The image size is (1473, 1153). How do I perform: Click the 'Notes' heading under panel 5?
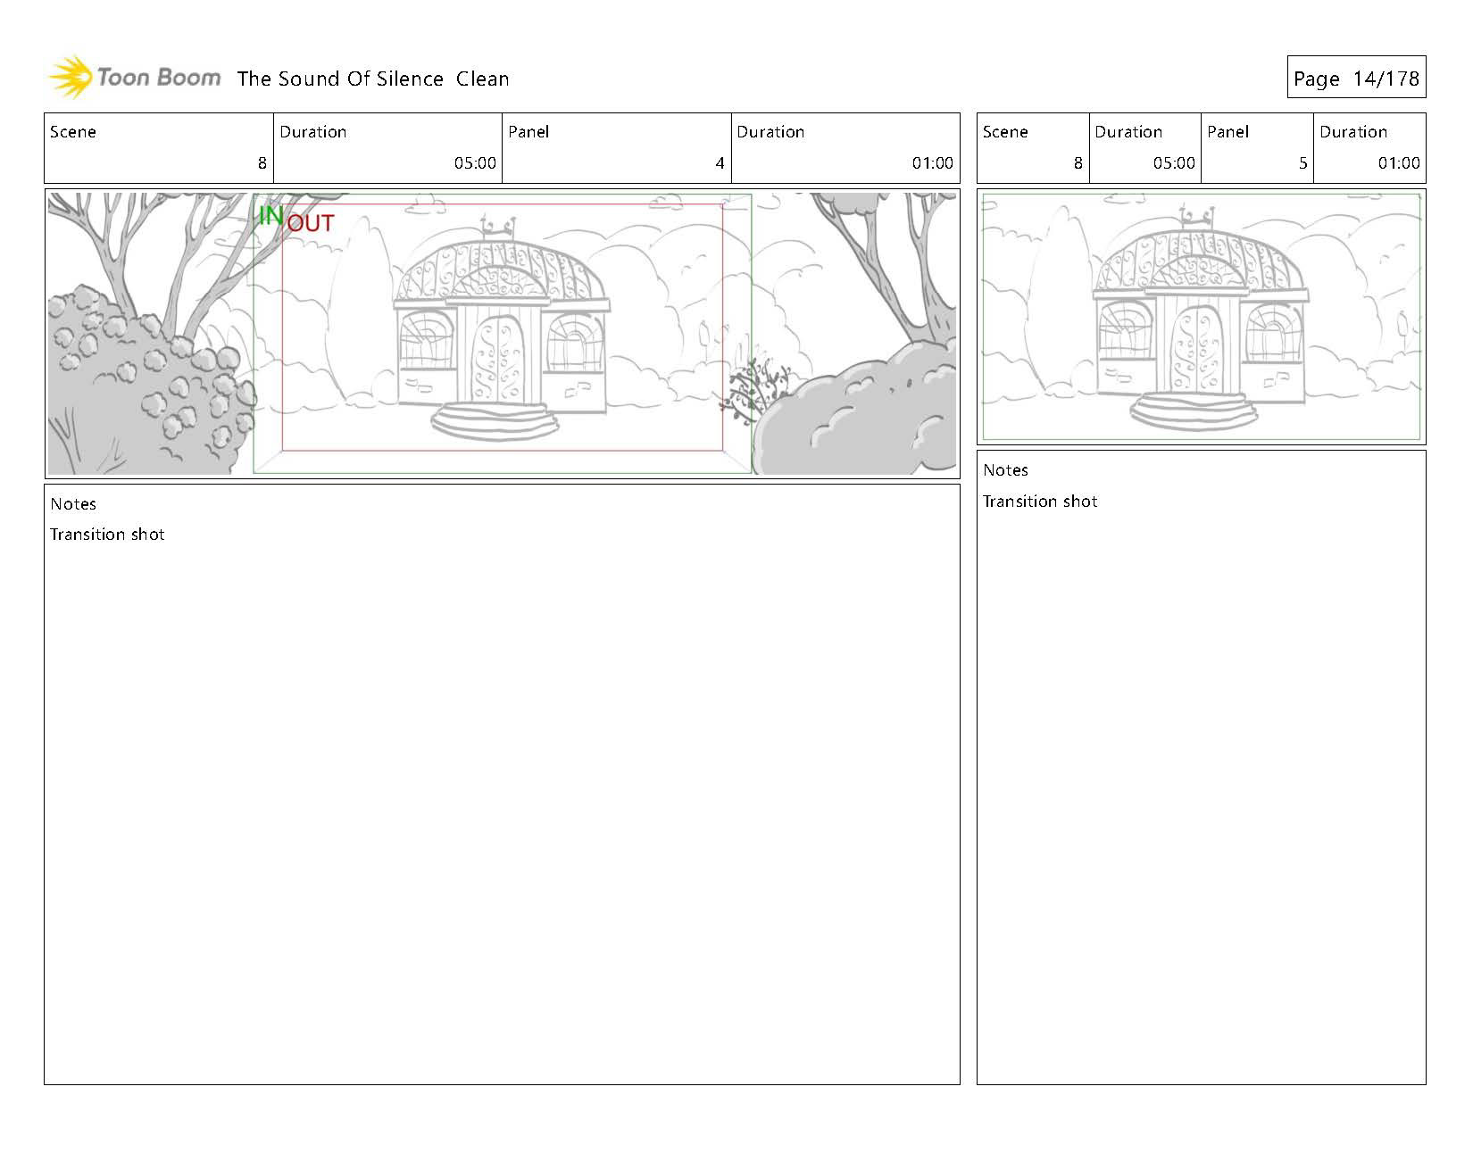(1006, 470)
